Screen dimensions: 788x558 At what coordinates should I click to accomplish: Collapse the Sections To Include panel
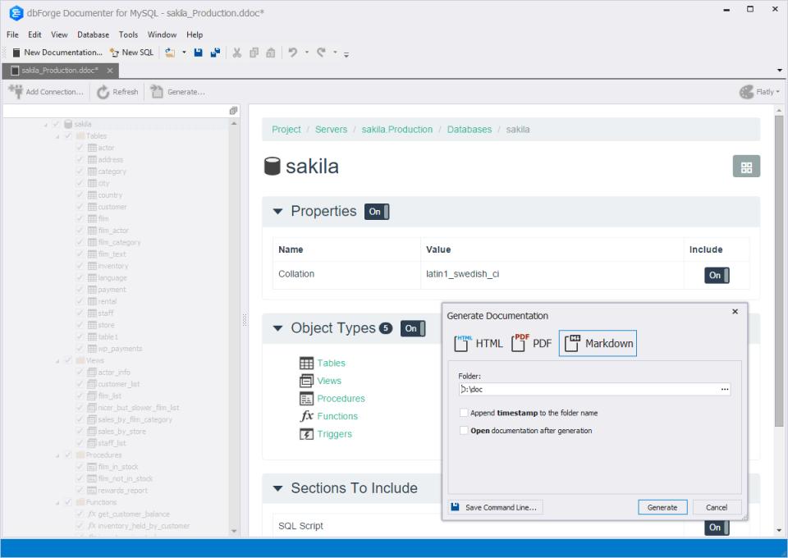point(277,487)
